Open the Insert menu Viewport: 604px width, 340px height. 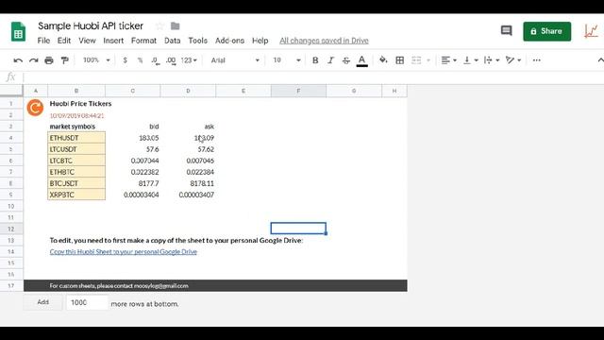click(x=113, y=41)
